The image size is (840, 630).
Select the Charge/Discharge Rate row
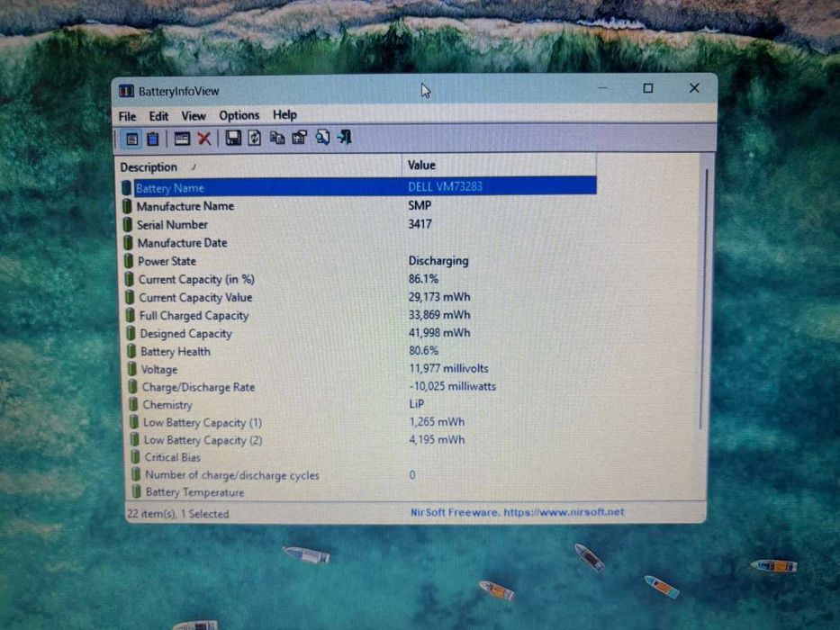[x=362, y=387]
